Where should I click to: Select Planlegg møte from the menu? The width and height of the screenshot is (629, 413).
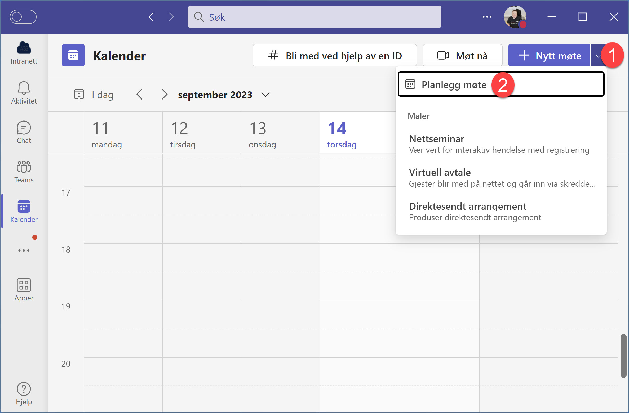click(454, 84)
